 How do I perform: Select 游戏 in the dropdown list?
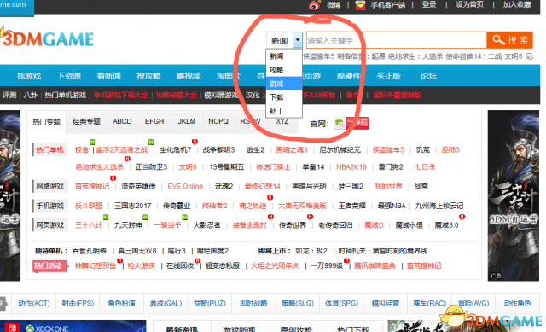tap(284, 84)
